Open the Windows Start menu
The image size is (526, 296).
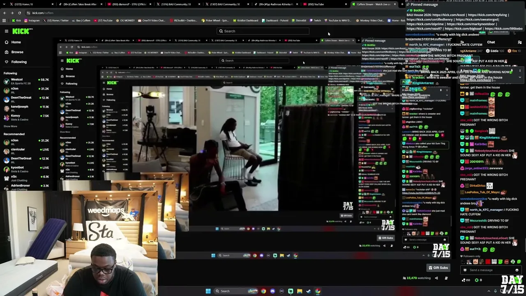click(208, 291)
